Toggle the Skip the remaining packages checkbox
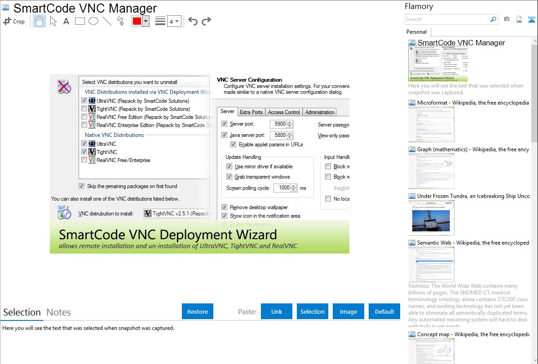538x364 pixels. [81, 186]
